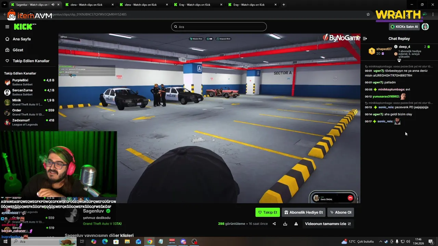Open the Sagenluv channel name
The image size is (438, 246).
pos(93,211)
